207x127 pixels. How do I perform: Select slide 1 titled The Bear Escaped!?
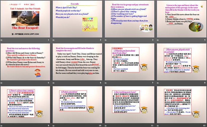click(x=25, y=19)
